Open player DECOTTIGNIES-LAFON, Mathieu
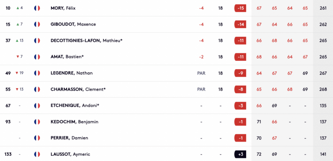333x161 pixels. click(x=86, y=41)
